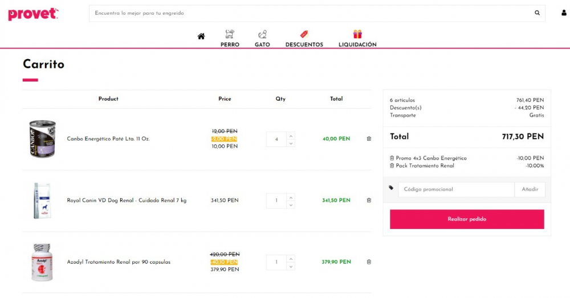Increase Canbo Energético quantity by one
This screenshot has height=298, width=570.
[291, 136]
